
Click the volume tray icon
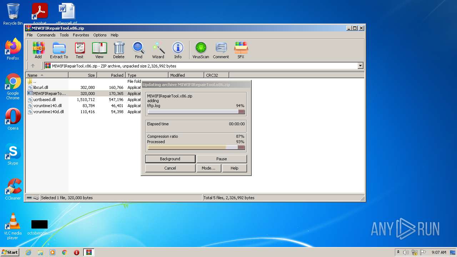(x=406, y=252)
